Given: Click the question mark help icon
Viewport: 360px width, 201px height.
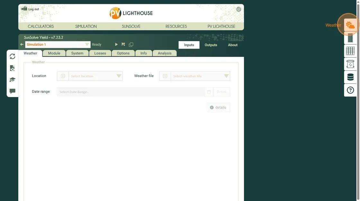Looking at the screenshot, I should 350,90.
